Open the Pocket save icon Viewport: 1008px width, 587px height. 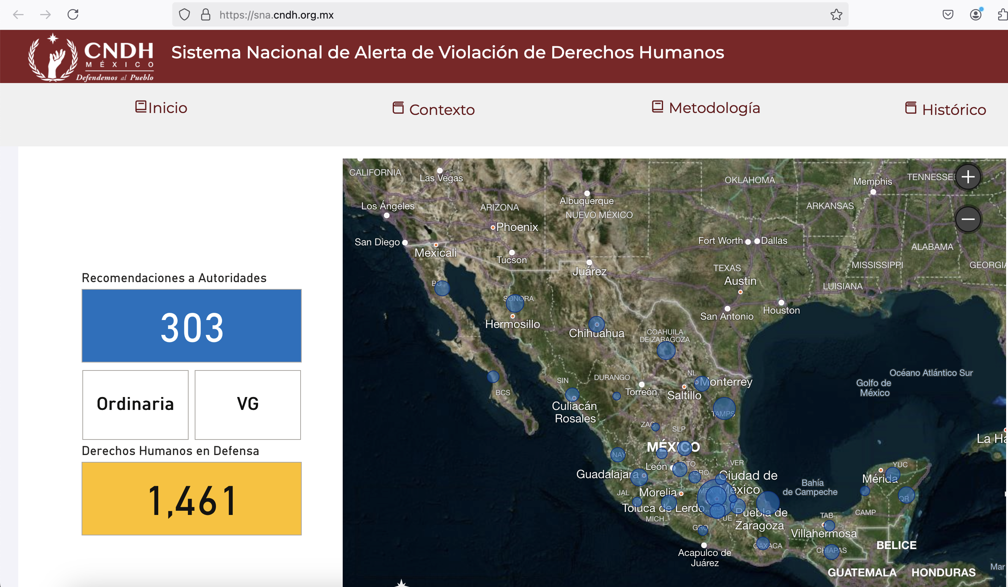click(948, 15)
